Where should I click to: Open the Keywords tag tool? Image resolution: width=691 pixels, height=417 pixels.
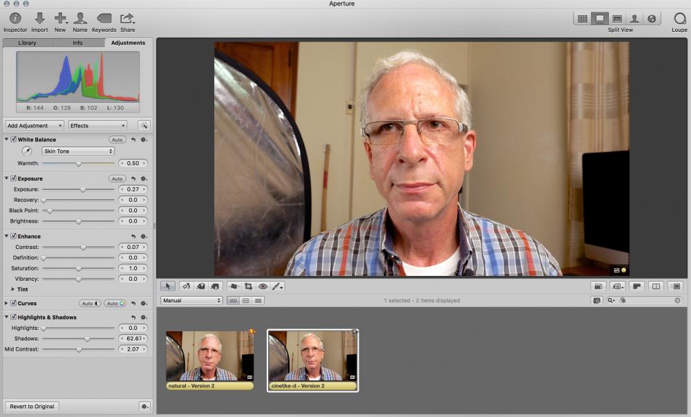pos(104,18)
